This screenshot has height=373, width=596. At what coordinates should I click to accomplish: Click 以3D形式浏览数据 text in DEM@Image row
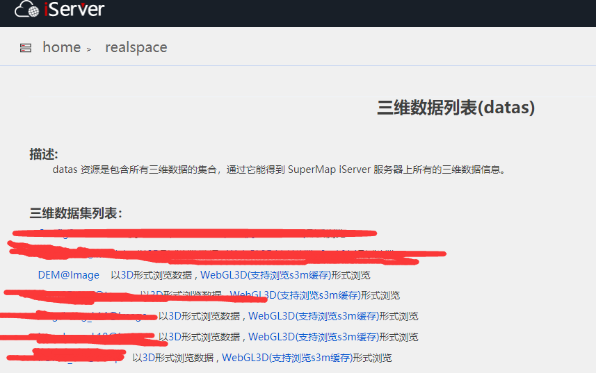[152, 275]
